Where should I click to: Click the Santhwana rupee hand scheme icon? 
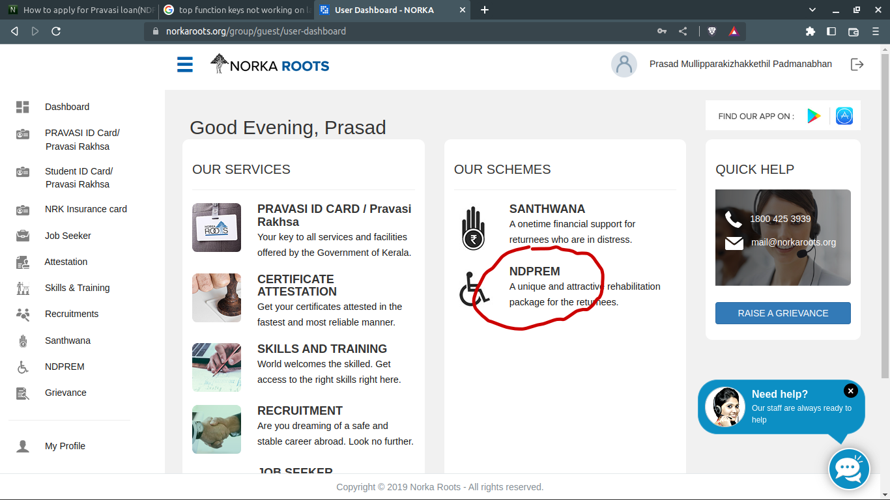(474, 228)
